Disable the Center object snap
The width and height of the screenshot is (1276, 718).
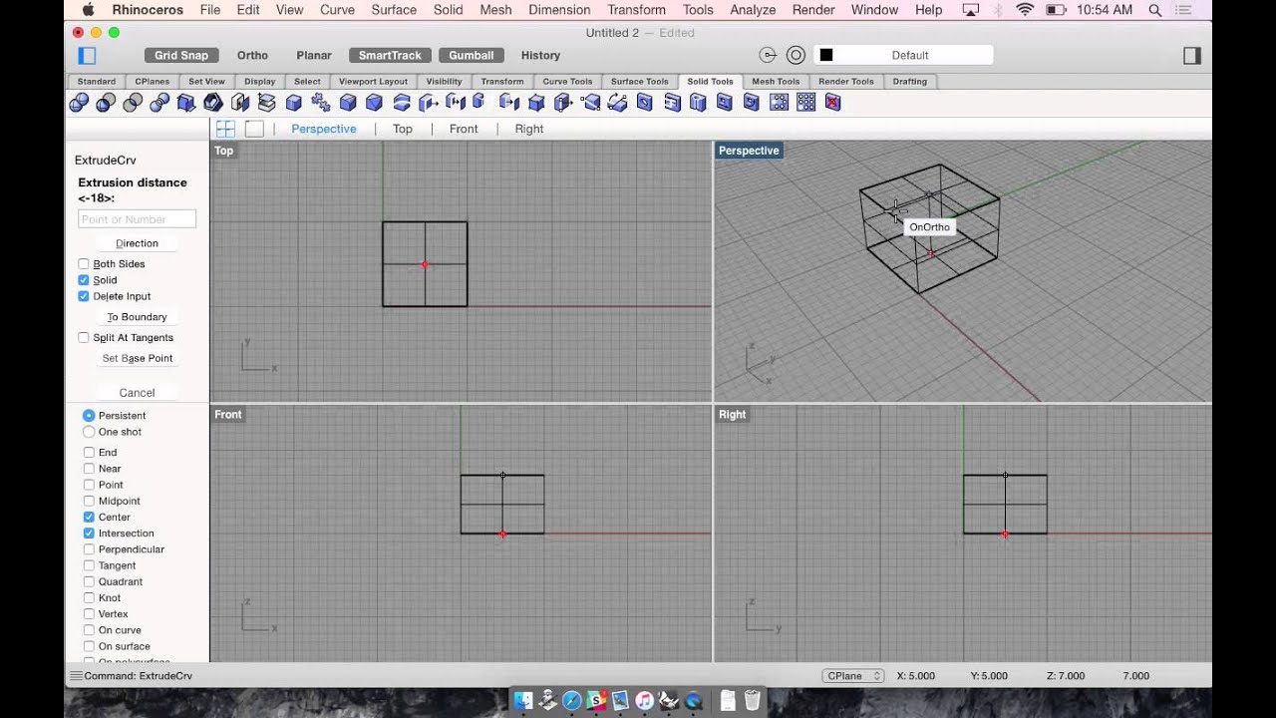click(x=89, y=518)
